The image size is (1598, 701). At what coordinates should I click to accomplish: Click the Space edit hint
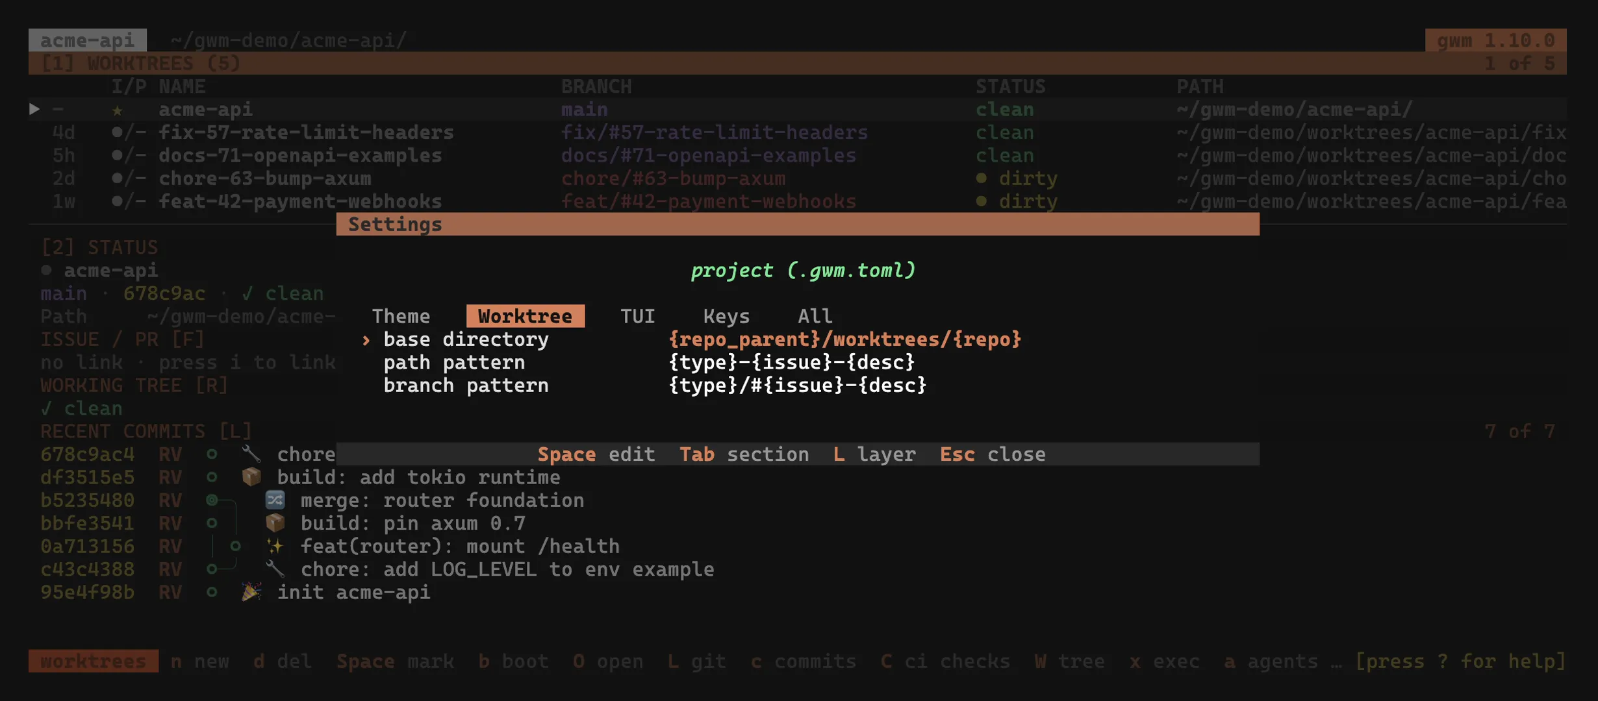pos(596,454)
